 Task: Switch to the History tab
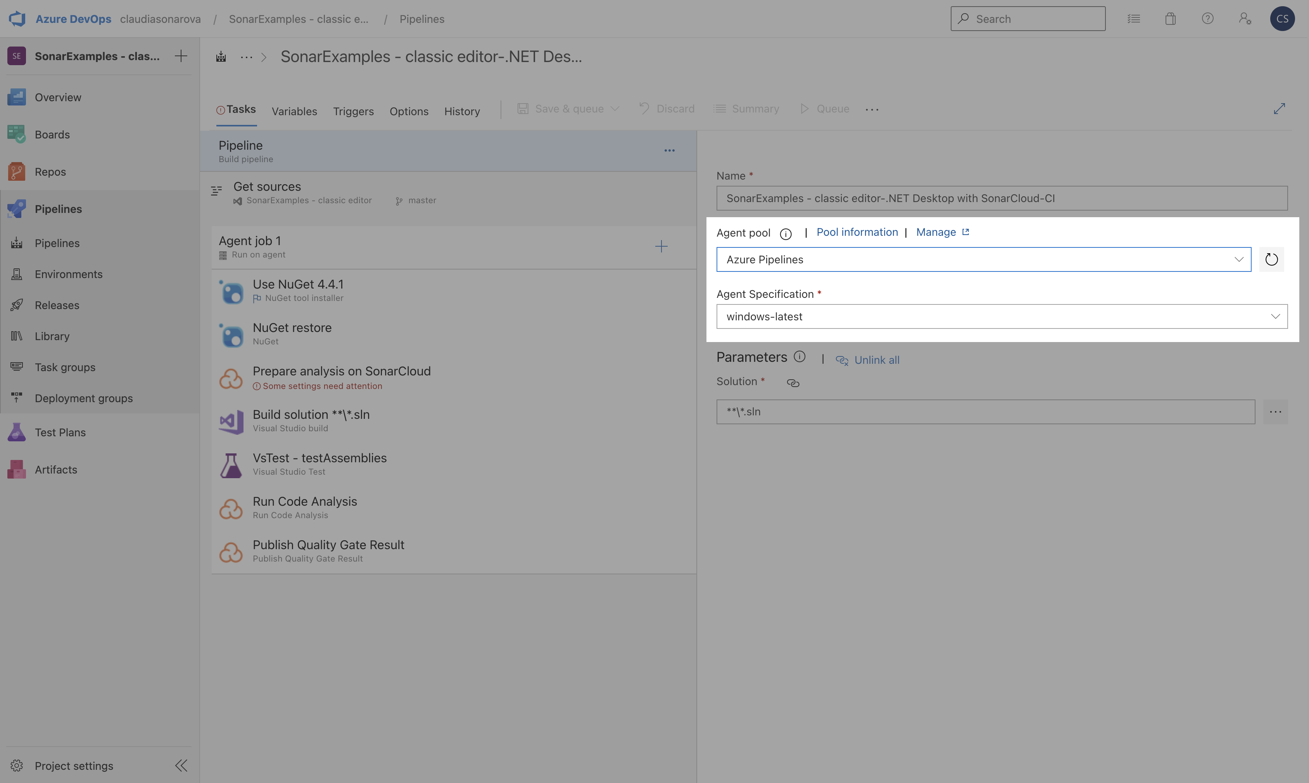(462, 111)
